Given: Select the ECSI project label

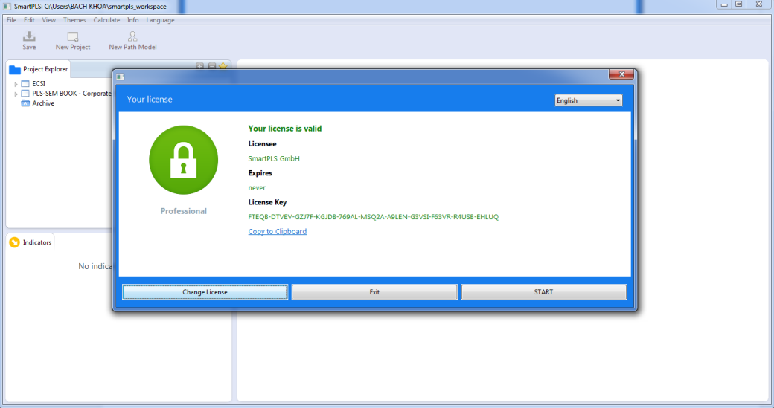Looking at the screenshot, I should (x=39, y=84).
